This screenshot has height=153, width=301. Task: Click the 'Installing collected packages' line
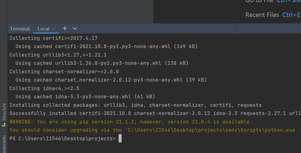[x=136, y=105]
